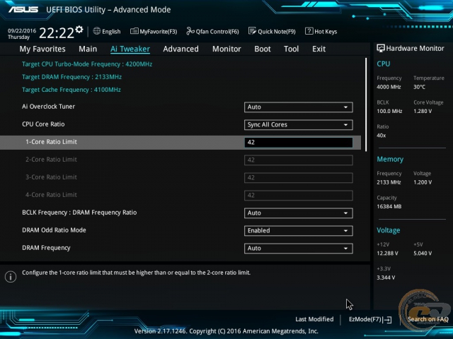This screenshot has height=339, width=453.
Task: Click the 1.280 V core voltage value
Action: (423, 112)
